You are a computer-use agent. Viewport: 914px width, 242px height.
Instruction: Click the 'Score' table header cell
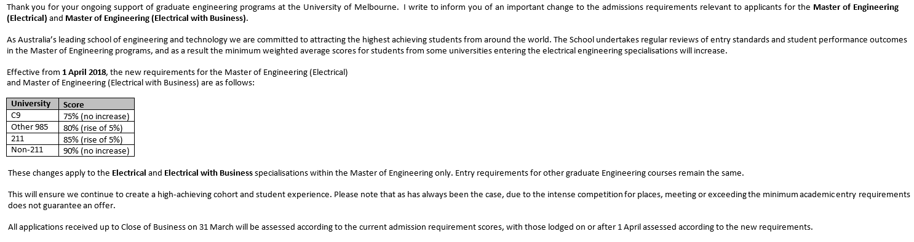(97, 104)
